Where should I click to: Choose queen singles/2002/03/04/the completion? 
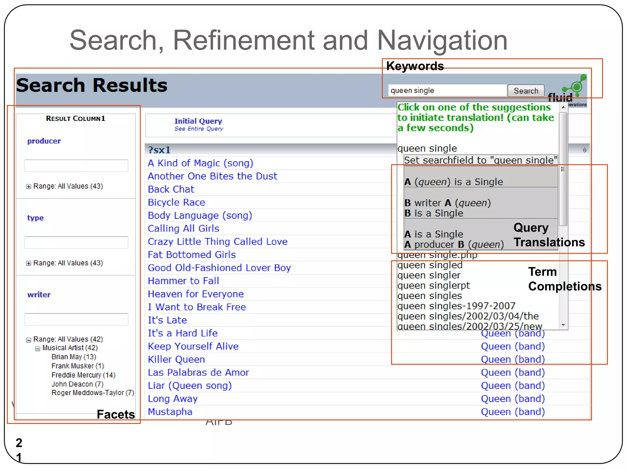coord(468,316)
